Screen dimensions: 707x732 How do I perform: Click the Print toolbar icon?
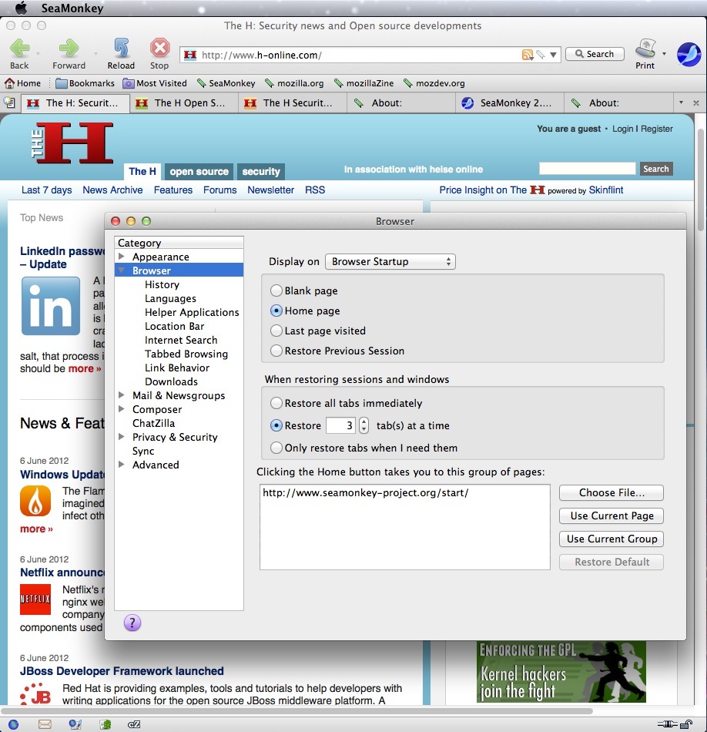click(x=645, y=49)
